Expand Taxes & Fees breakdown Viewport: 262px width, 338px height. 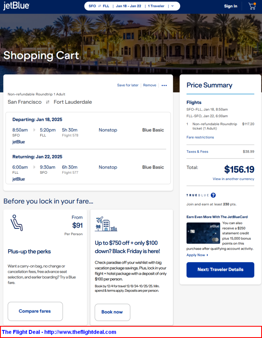(197, 151)
